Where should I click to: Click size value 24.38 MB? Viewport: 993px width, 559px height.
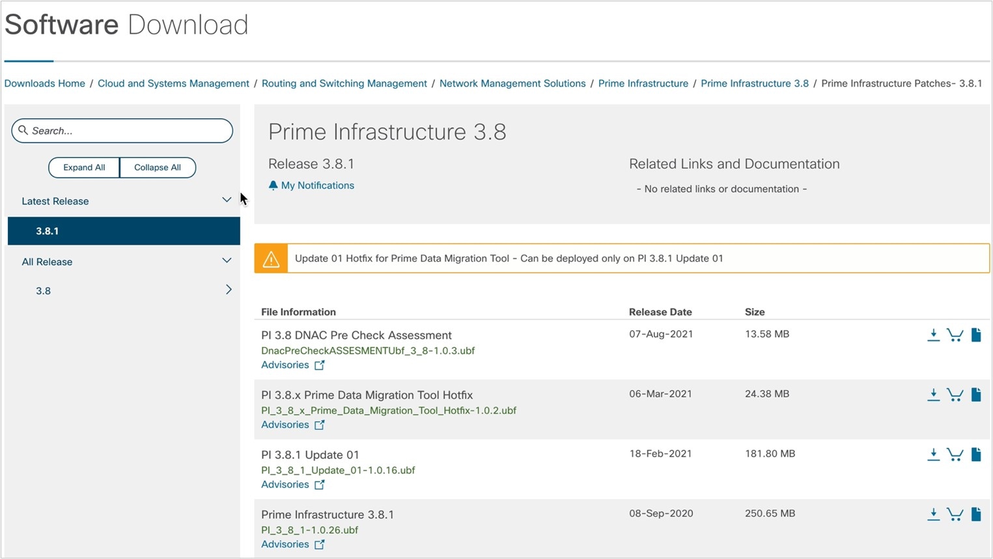(x=767, y=394)
